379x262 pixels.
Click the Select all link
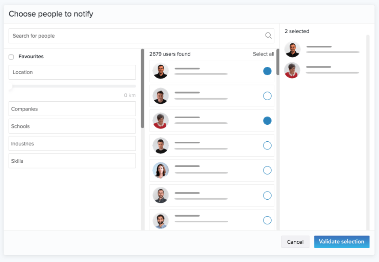[263, 54]
